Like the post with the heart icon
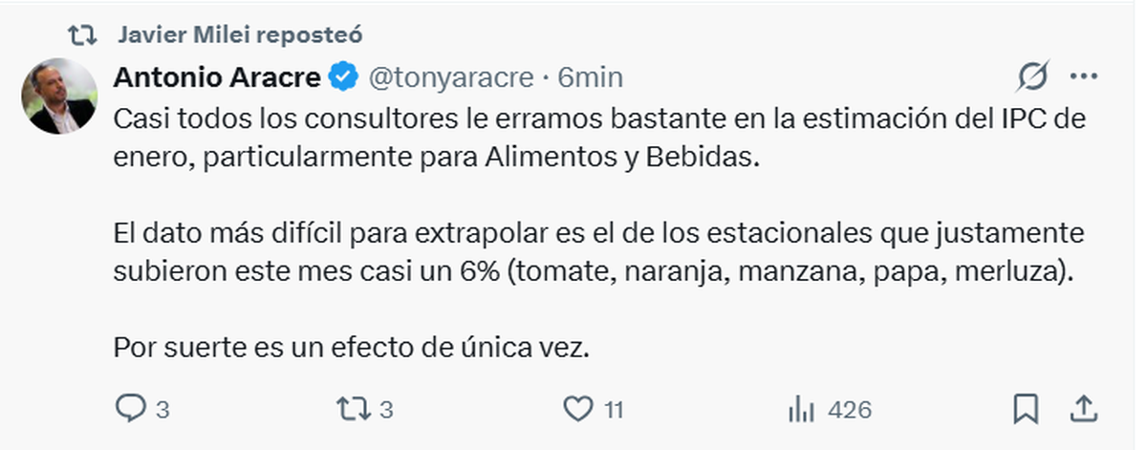Screen dimensions: 1147x450 (x=577, y=409)
